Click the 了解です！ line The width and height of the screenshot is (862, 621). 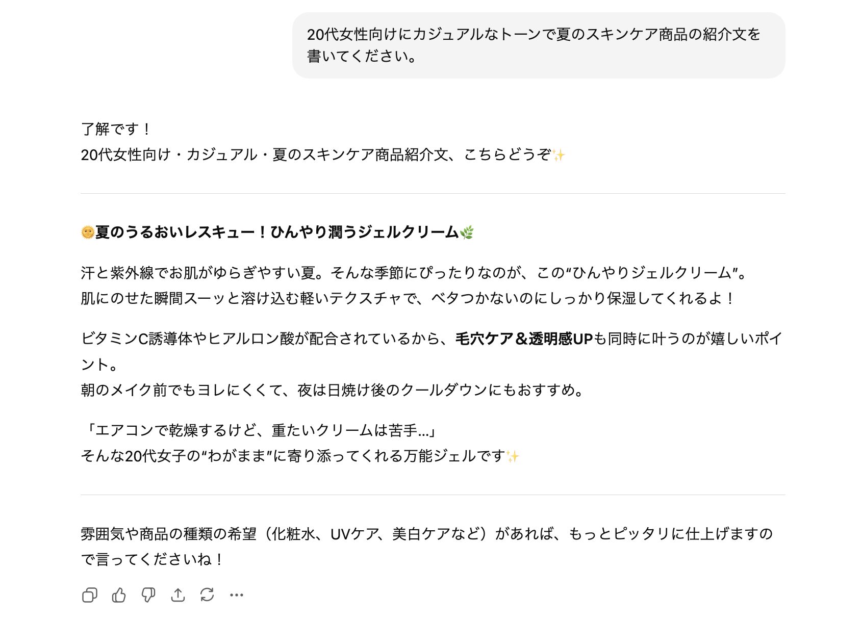(116, 129)
